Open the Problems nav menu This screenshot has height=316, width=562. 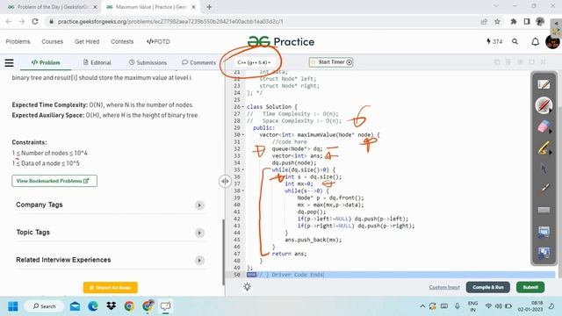[x=18, y=41]
